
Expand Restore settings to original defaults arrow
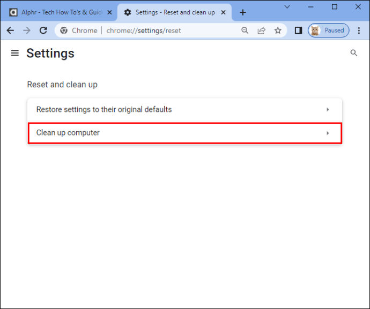pyautogui.click(x=328, y=110)
